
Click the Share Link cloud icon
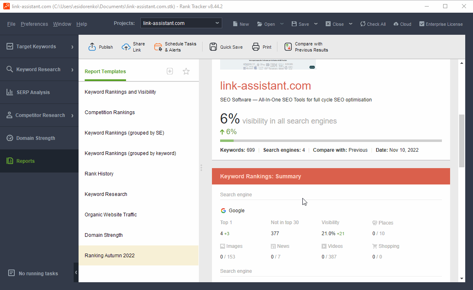coord(126,47)
